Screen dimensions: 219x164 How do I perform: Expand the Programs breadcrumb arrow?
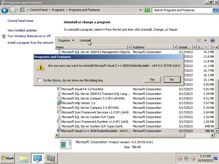click(67, 10)
